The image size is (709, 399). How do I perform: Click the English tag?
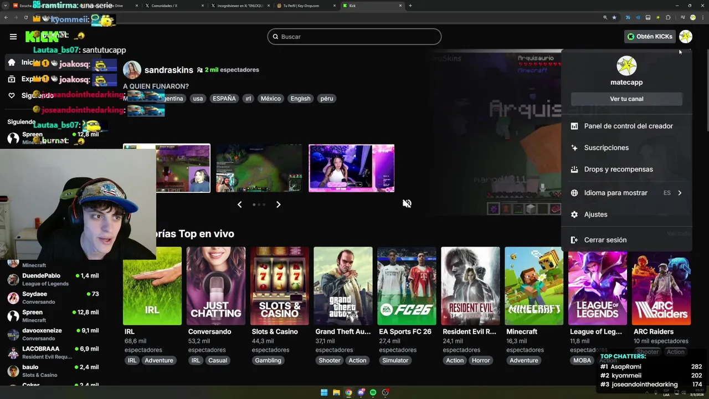(x=301, y=99)
